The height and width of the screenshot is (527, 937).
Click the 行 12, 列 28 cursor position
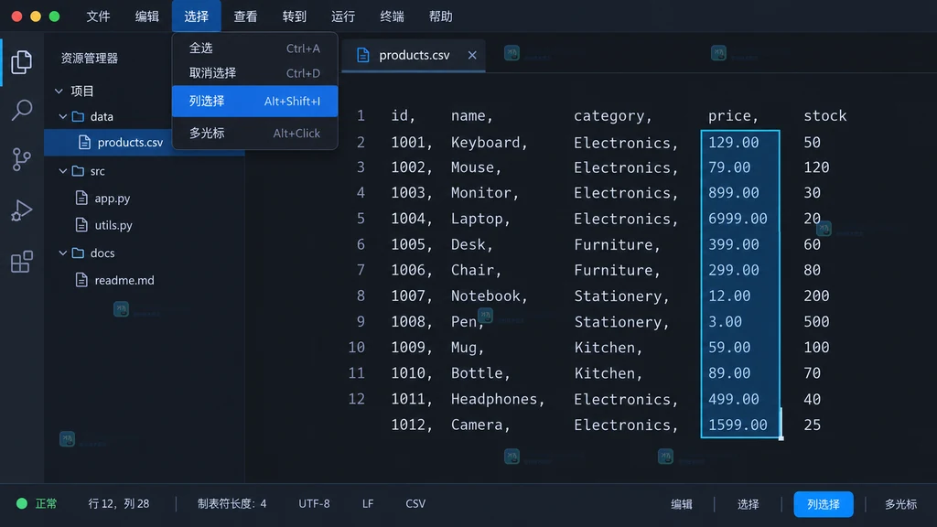tap(118, 504)
